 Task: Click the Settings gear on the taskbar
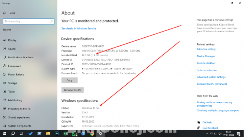pos(100,134)
